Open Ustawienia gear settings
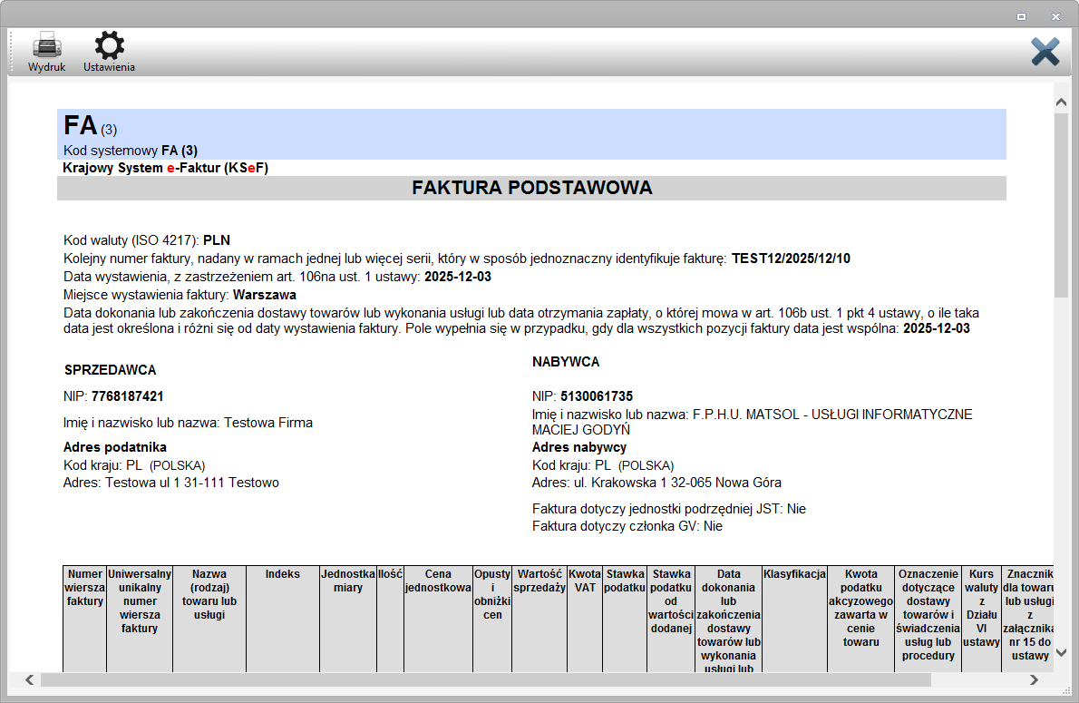 (110, 47)
